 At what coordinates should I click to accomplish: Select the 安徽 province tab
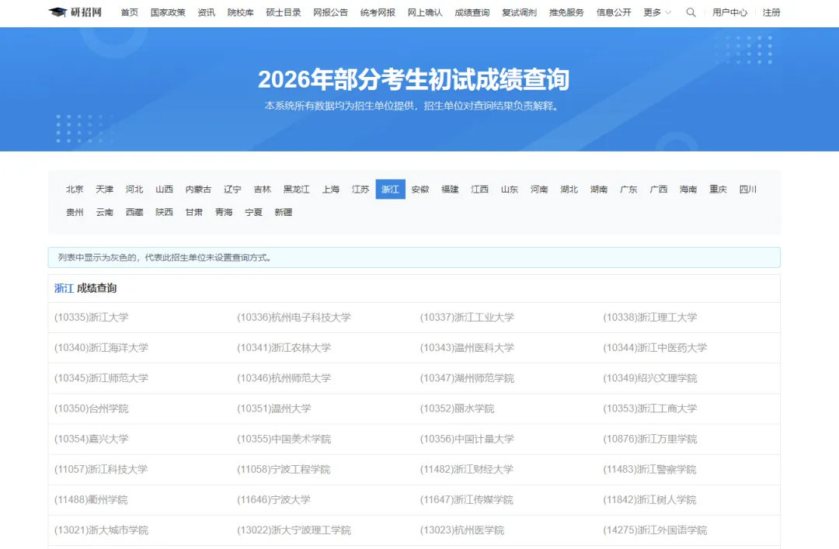click(420, 189)
